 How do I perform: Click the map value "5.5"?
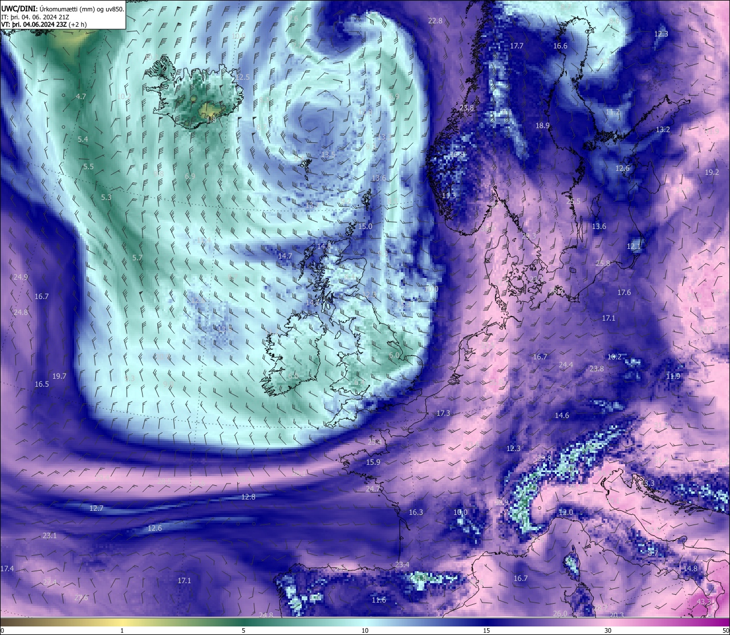click(x=88, y=166)
